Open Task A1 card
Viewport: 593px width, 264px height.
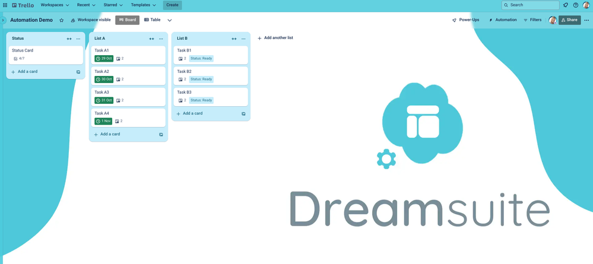point(128,55)
